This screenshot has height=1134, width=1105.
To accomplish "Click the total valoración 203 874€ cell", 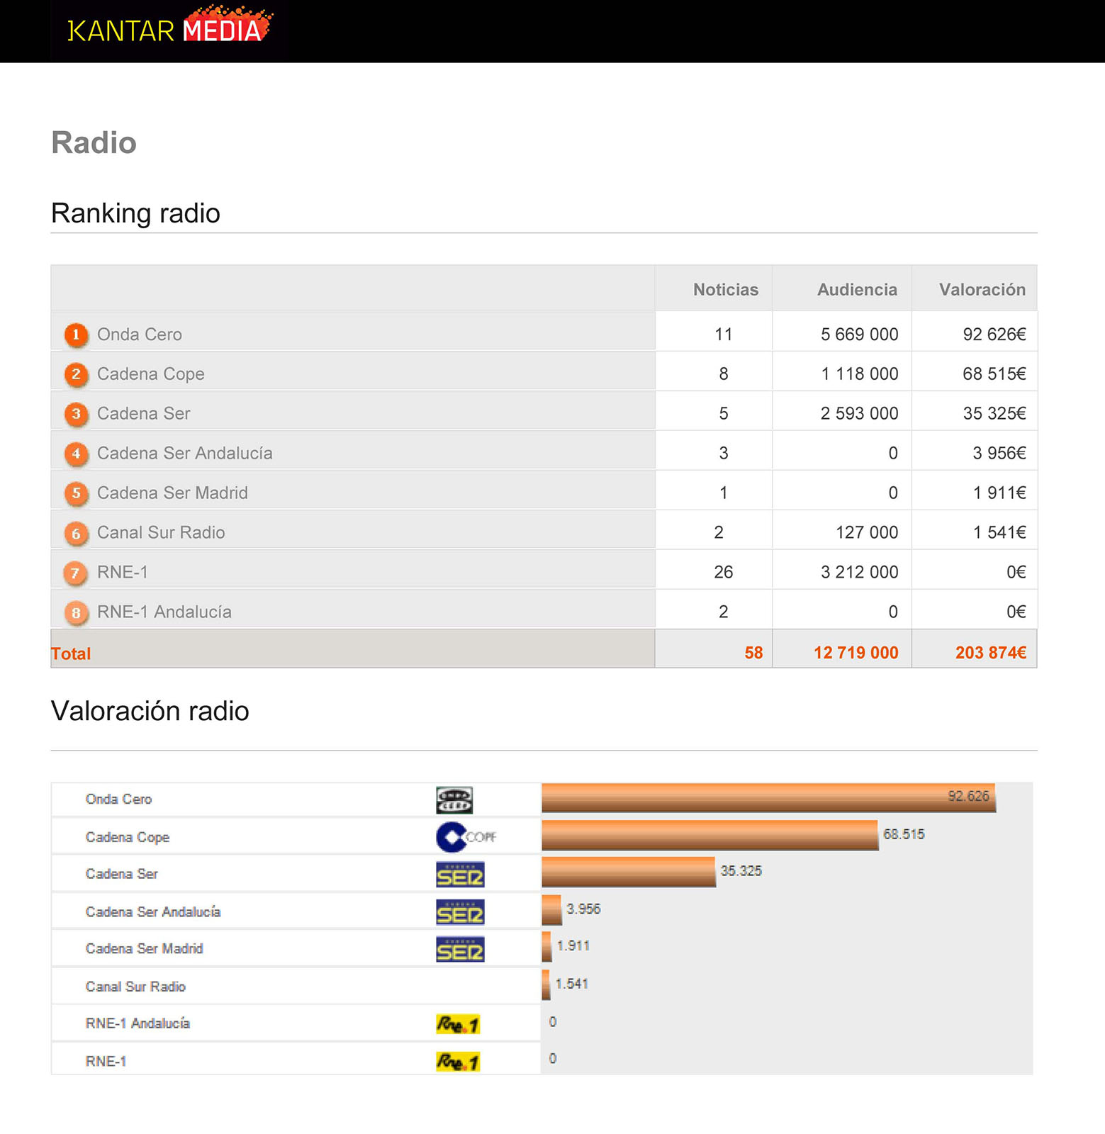I will click(989, 653).
